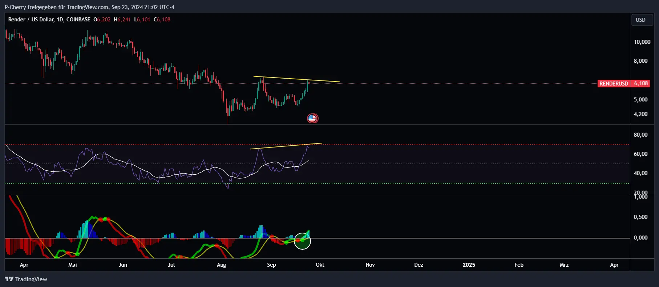Click the 40,00 RSI axis label

(x=640, y=173)
